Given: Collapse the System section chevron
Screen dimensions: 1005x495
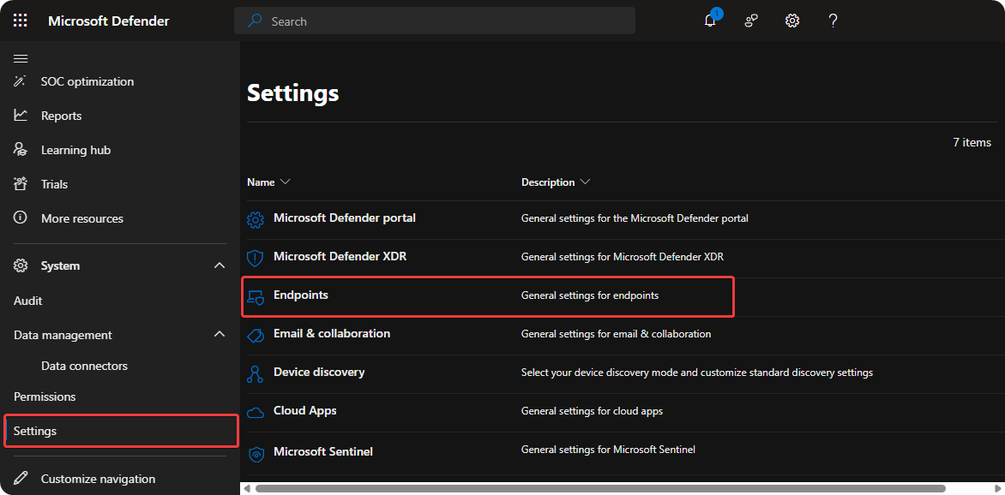Looking at the screenshot, I should [x=220, y=266].
